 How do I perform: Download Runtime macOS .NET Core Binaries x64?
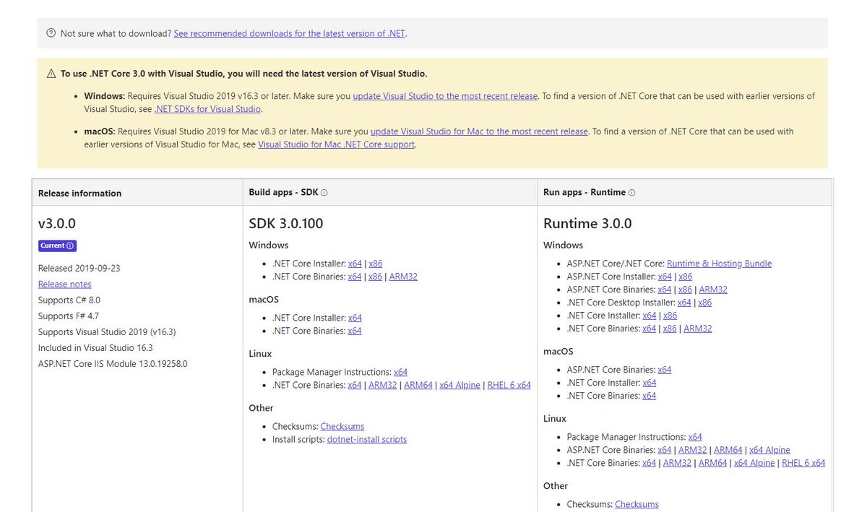pyautogui.click(x=650, y=396)
